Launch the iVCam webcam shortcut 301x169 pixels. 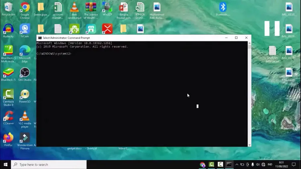click(x=25, y=31)
